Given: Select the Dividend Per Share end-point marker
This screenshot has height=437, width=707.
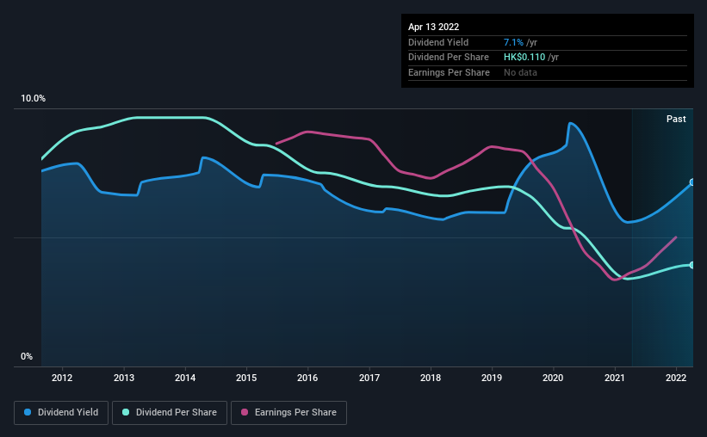Looking at the screenshot, I should [692, 265].
